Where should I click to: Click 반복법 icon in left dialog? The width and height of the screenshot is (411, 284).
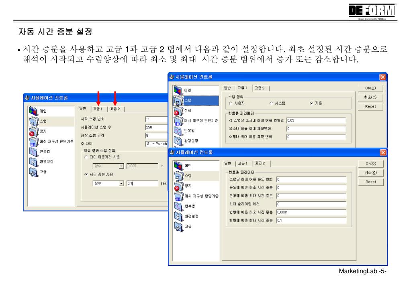(x=34, y=152)
